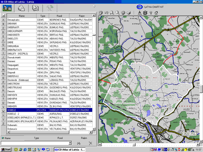Select the Rajon search tab
Image resolution: width=203 pixels, height=152 pixels.
(84, 138)
